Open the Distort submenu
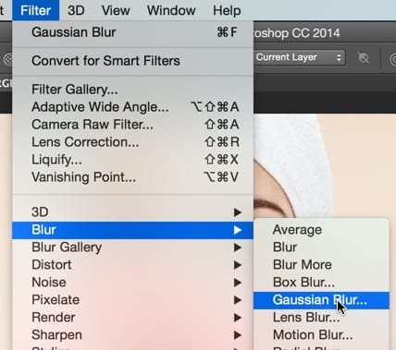 point(132,265)
